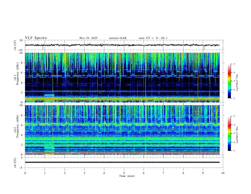This screenshot has height=194, width=251.
Task: Click the ch.1 voltage waveform trace
Action: tap(122, 45)
